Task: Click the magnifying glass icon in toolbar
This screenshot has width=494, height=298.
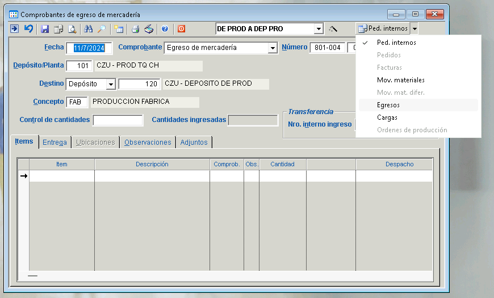Action: 102,29
